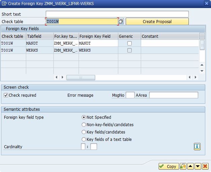Click the left-pane horizontal scroll right arrow

(62, 77)
